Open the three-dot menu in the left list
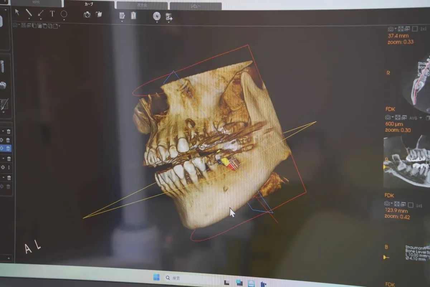 point(9,168)
